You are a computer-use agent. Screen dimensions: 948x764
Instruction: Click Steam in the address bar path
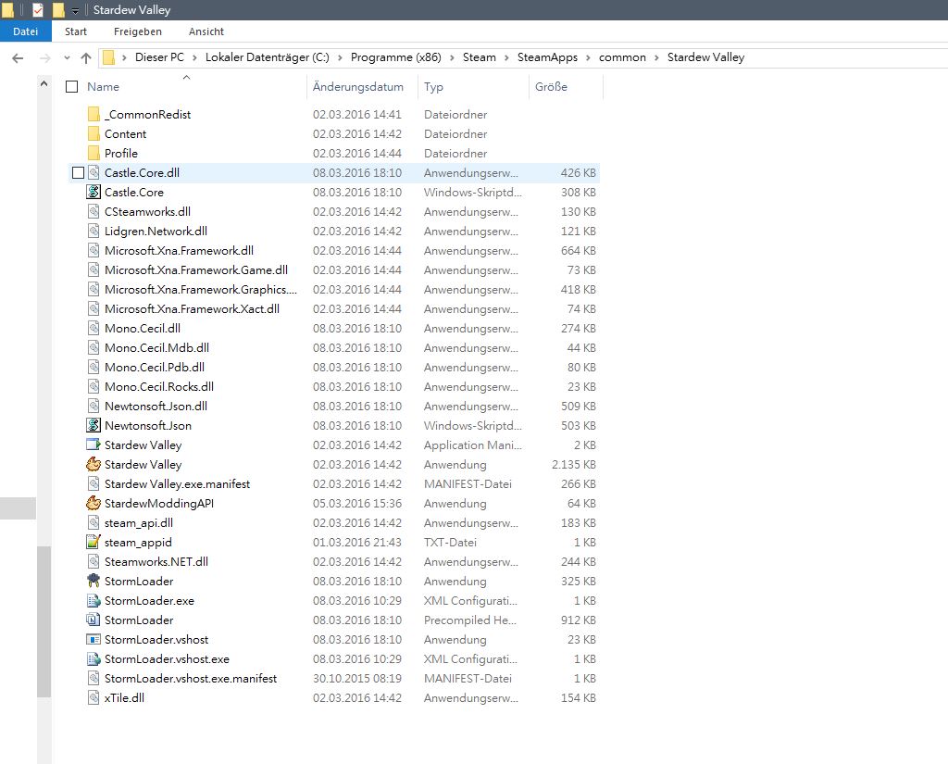click(479, 57)
